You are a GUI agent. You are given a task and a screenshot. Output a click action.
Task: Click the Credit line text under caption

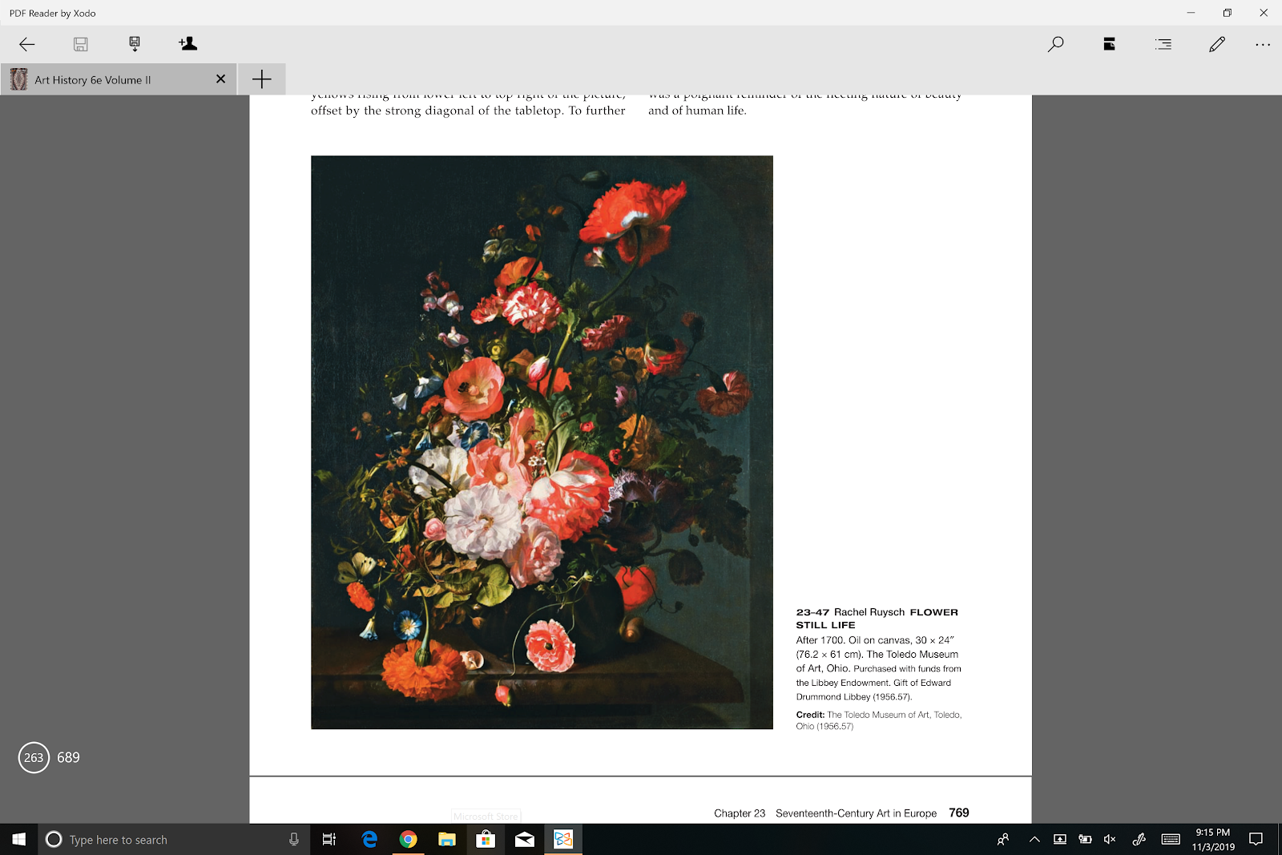coord(879,720)
